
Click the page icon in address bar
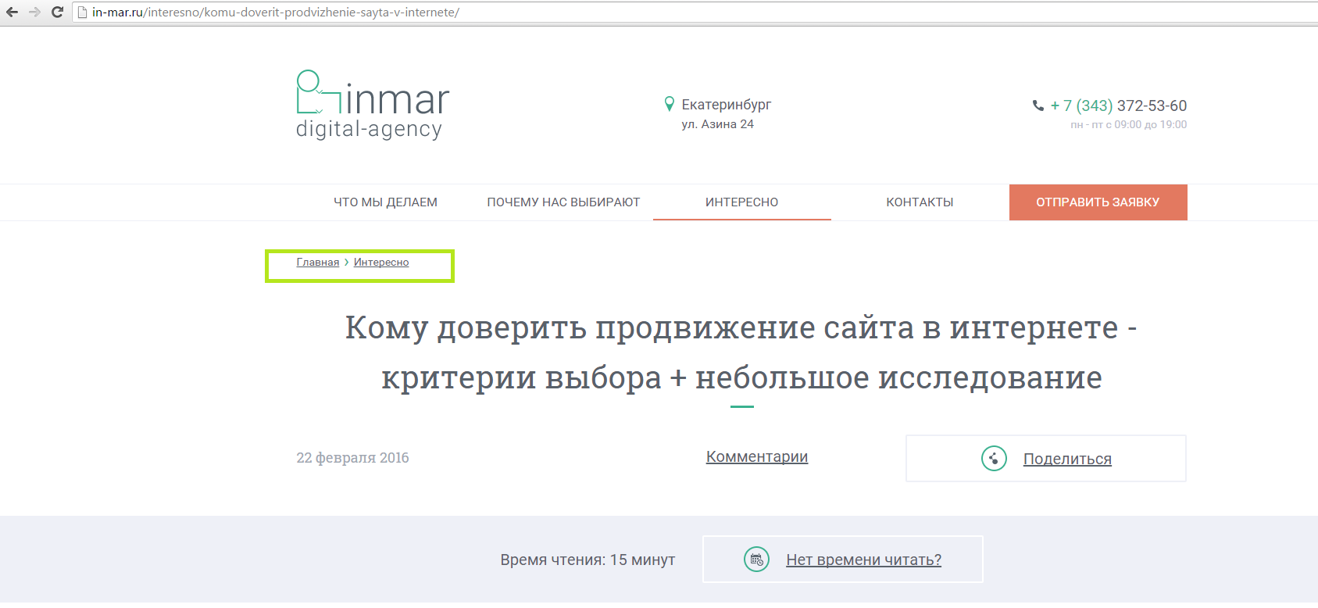(x=82, y=12)
